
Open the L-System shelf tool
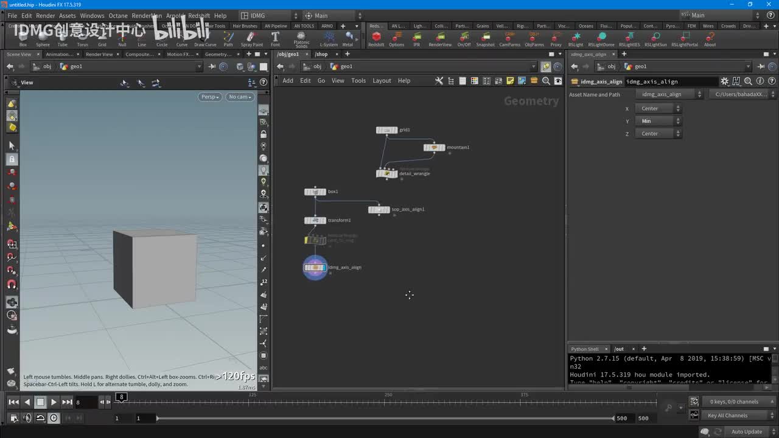pos(329,40)
